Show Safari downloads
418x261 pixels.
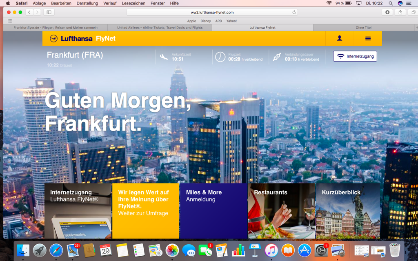tap(387, 12)
